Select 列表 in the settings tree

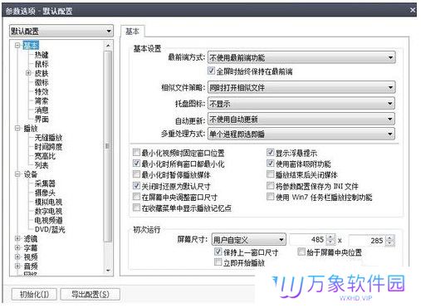(42, 165)
